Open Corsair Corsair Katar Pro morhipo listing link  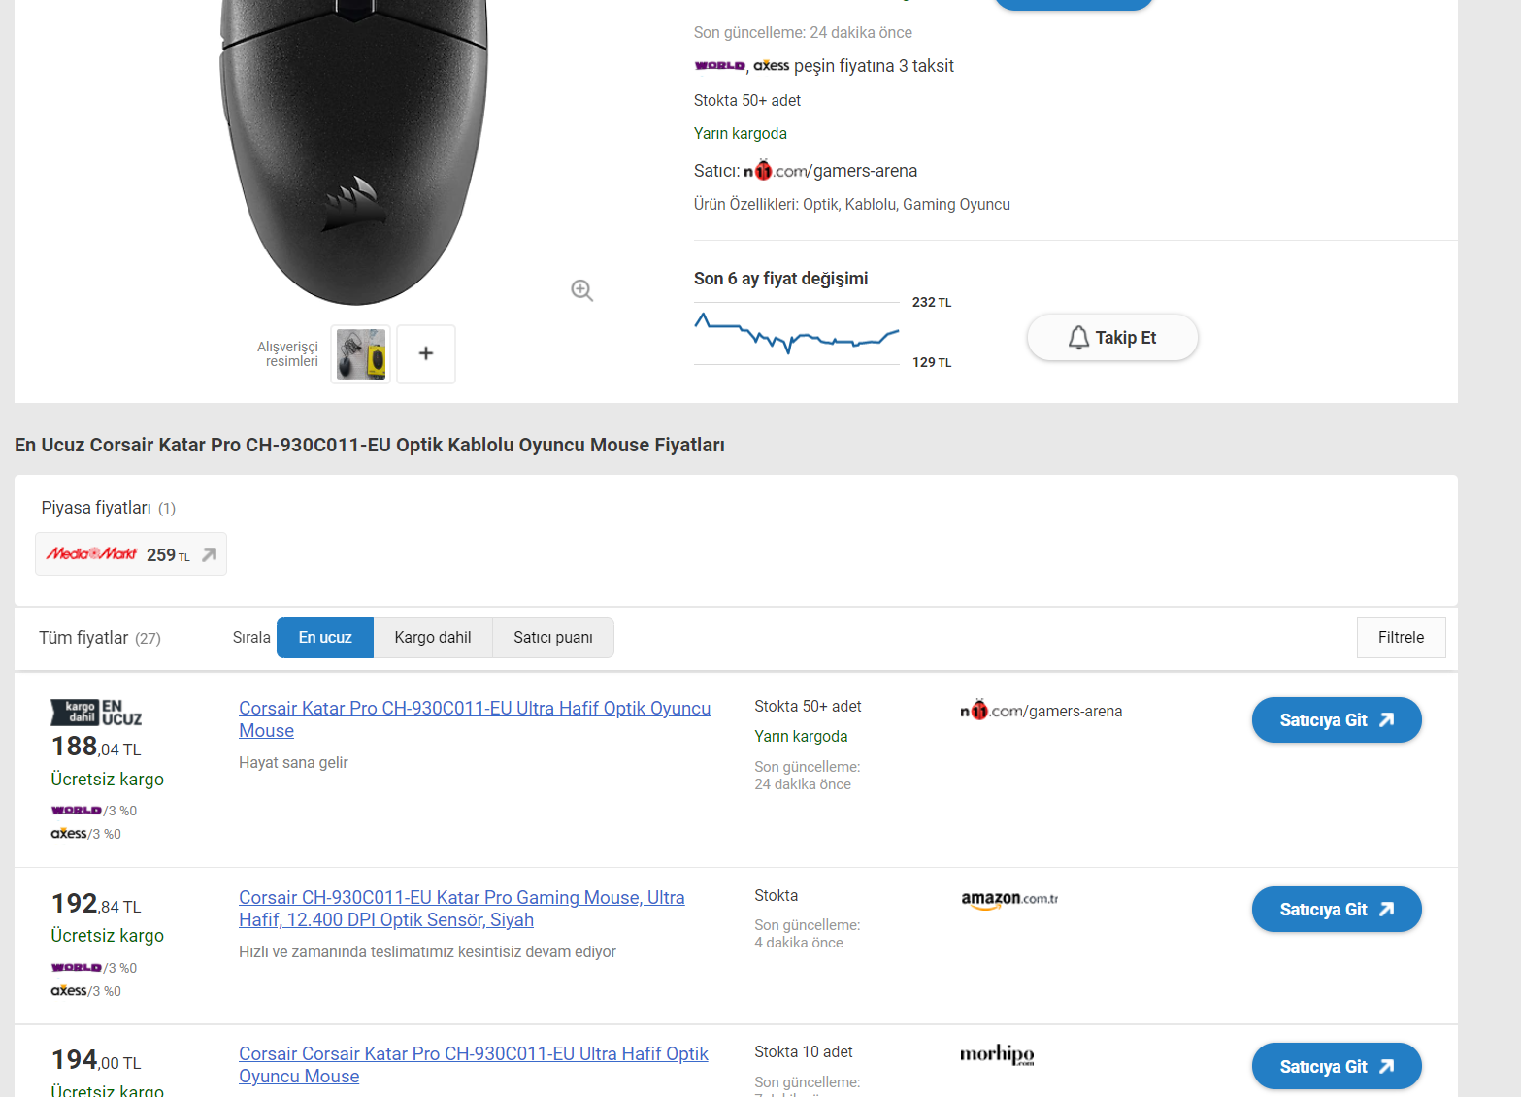coord(473,1065)
